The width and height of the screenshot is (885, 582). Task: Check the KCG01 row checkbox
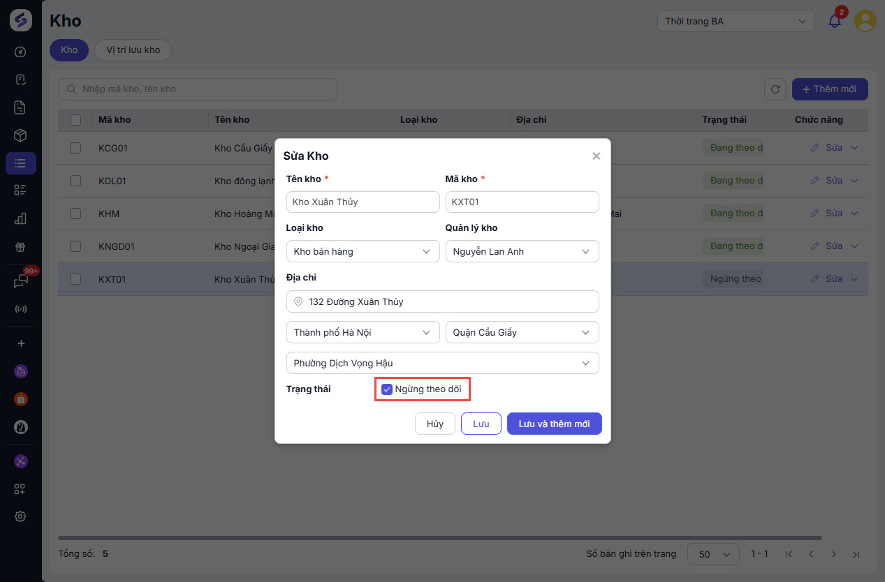click(x=75, y=148)
